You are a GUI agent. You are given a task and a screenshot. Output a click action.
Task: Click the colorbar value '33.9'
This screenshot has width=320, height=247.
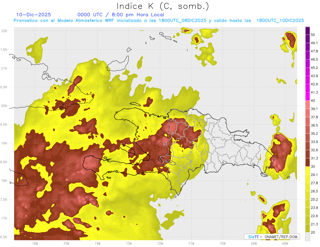(314, 142)
